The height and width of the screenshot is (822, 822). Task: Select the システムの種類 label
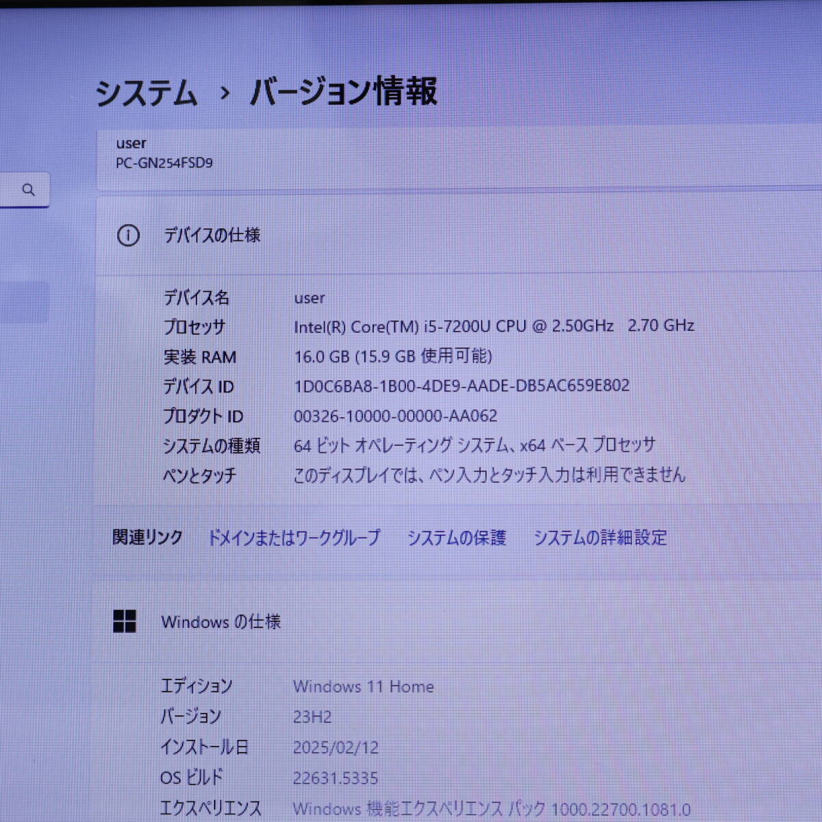click(x=212, y=446)
